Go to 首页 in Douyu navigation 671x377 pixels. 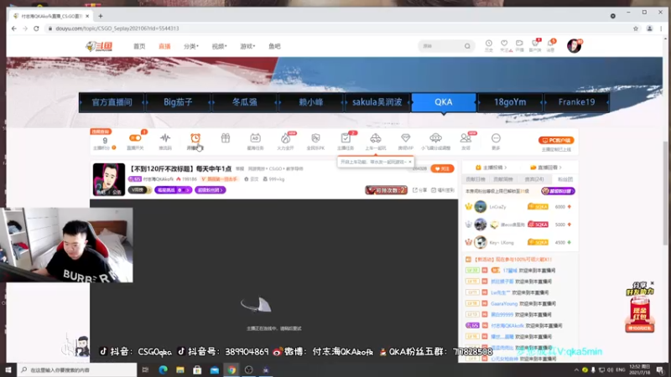point(139,46)
